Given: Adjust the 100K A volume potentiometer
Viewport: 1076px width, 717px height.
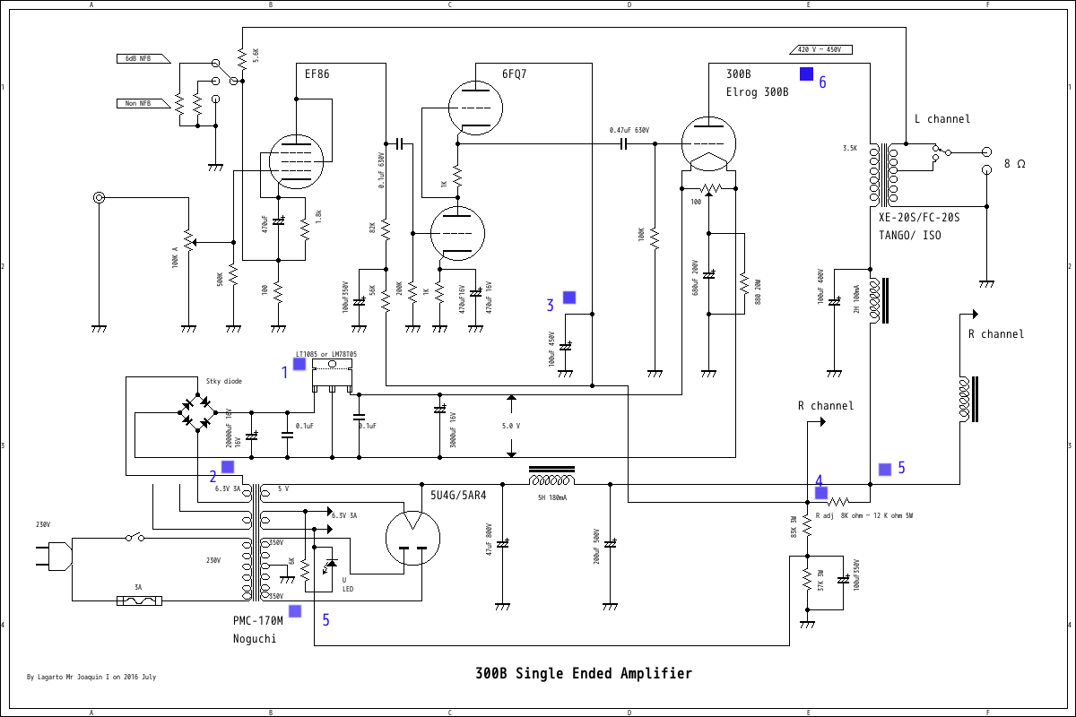Looking at the screenshot, I should [x=188, y=239].
